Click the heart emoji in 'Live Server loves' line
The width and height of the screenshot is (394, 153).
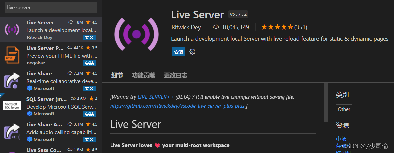pyautogui.click(x=157, y=145)
